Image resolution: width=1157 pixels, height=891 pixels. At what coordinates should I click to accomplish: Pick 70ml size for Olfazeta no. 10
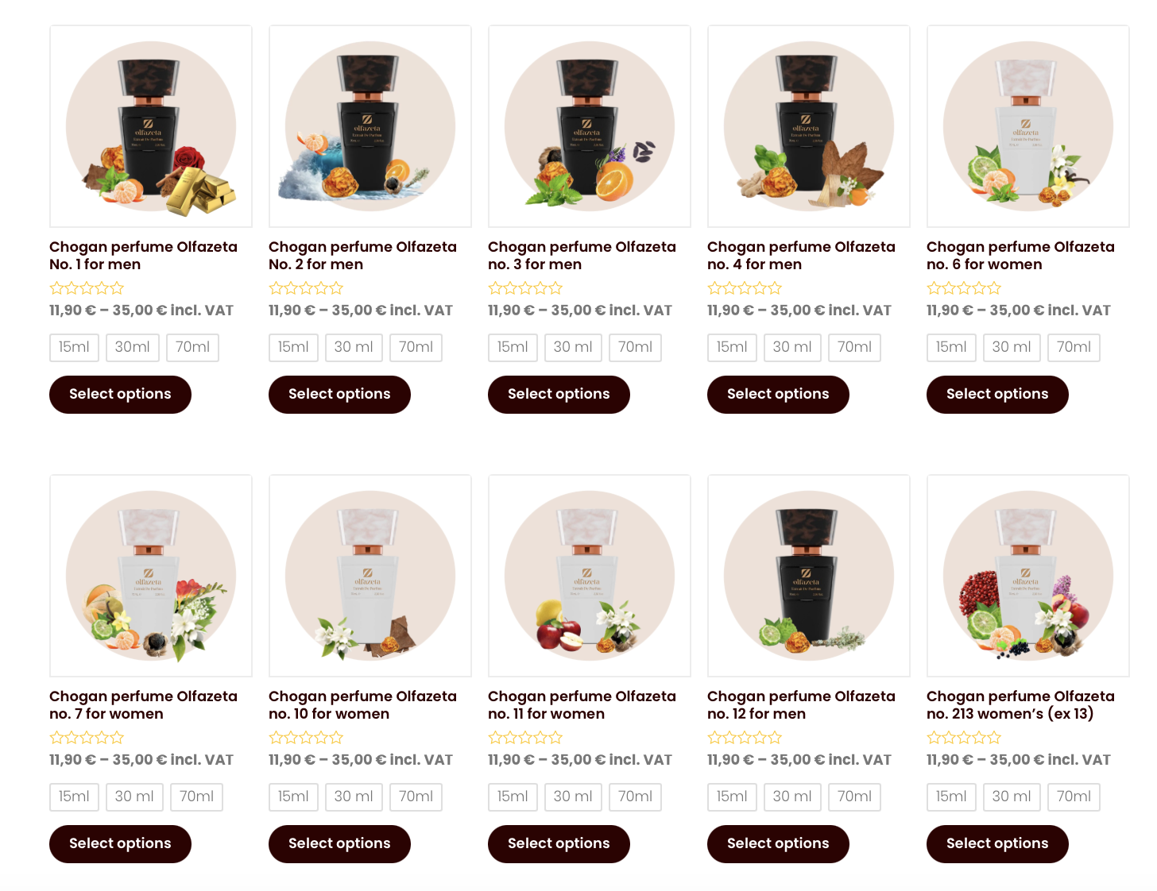(416, 796)
